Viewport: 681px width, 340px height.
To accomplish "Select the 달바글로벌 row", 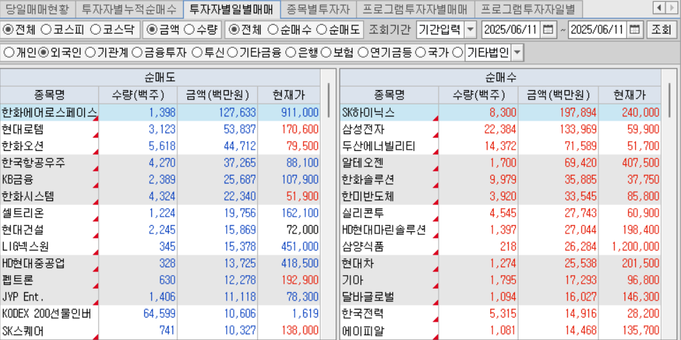I will pos(500,297).
